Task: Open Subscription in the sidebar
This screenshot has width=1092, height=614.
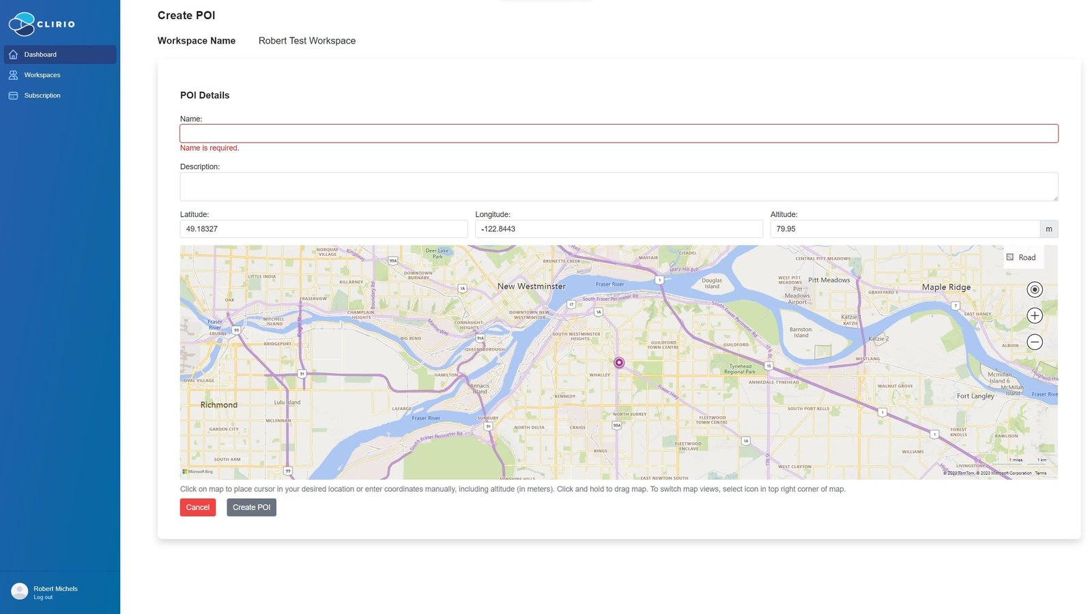Action: point(60,96)
